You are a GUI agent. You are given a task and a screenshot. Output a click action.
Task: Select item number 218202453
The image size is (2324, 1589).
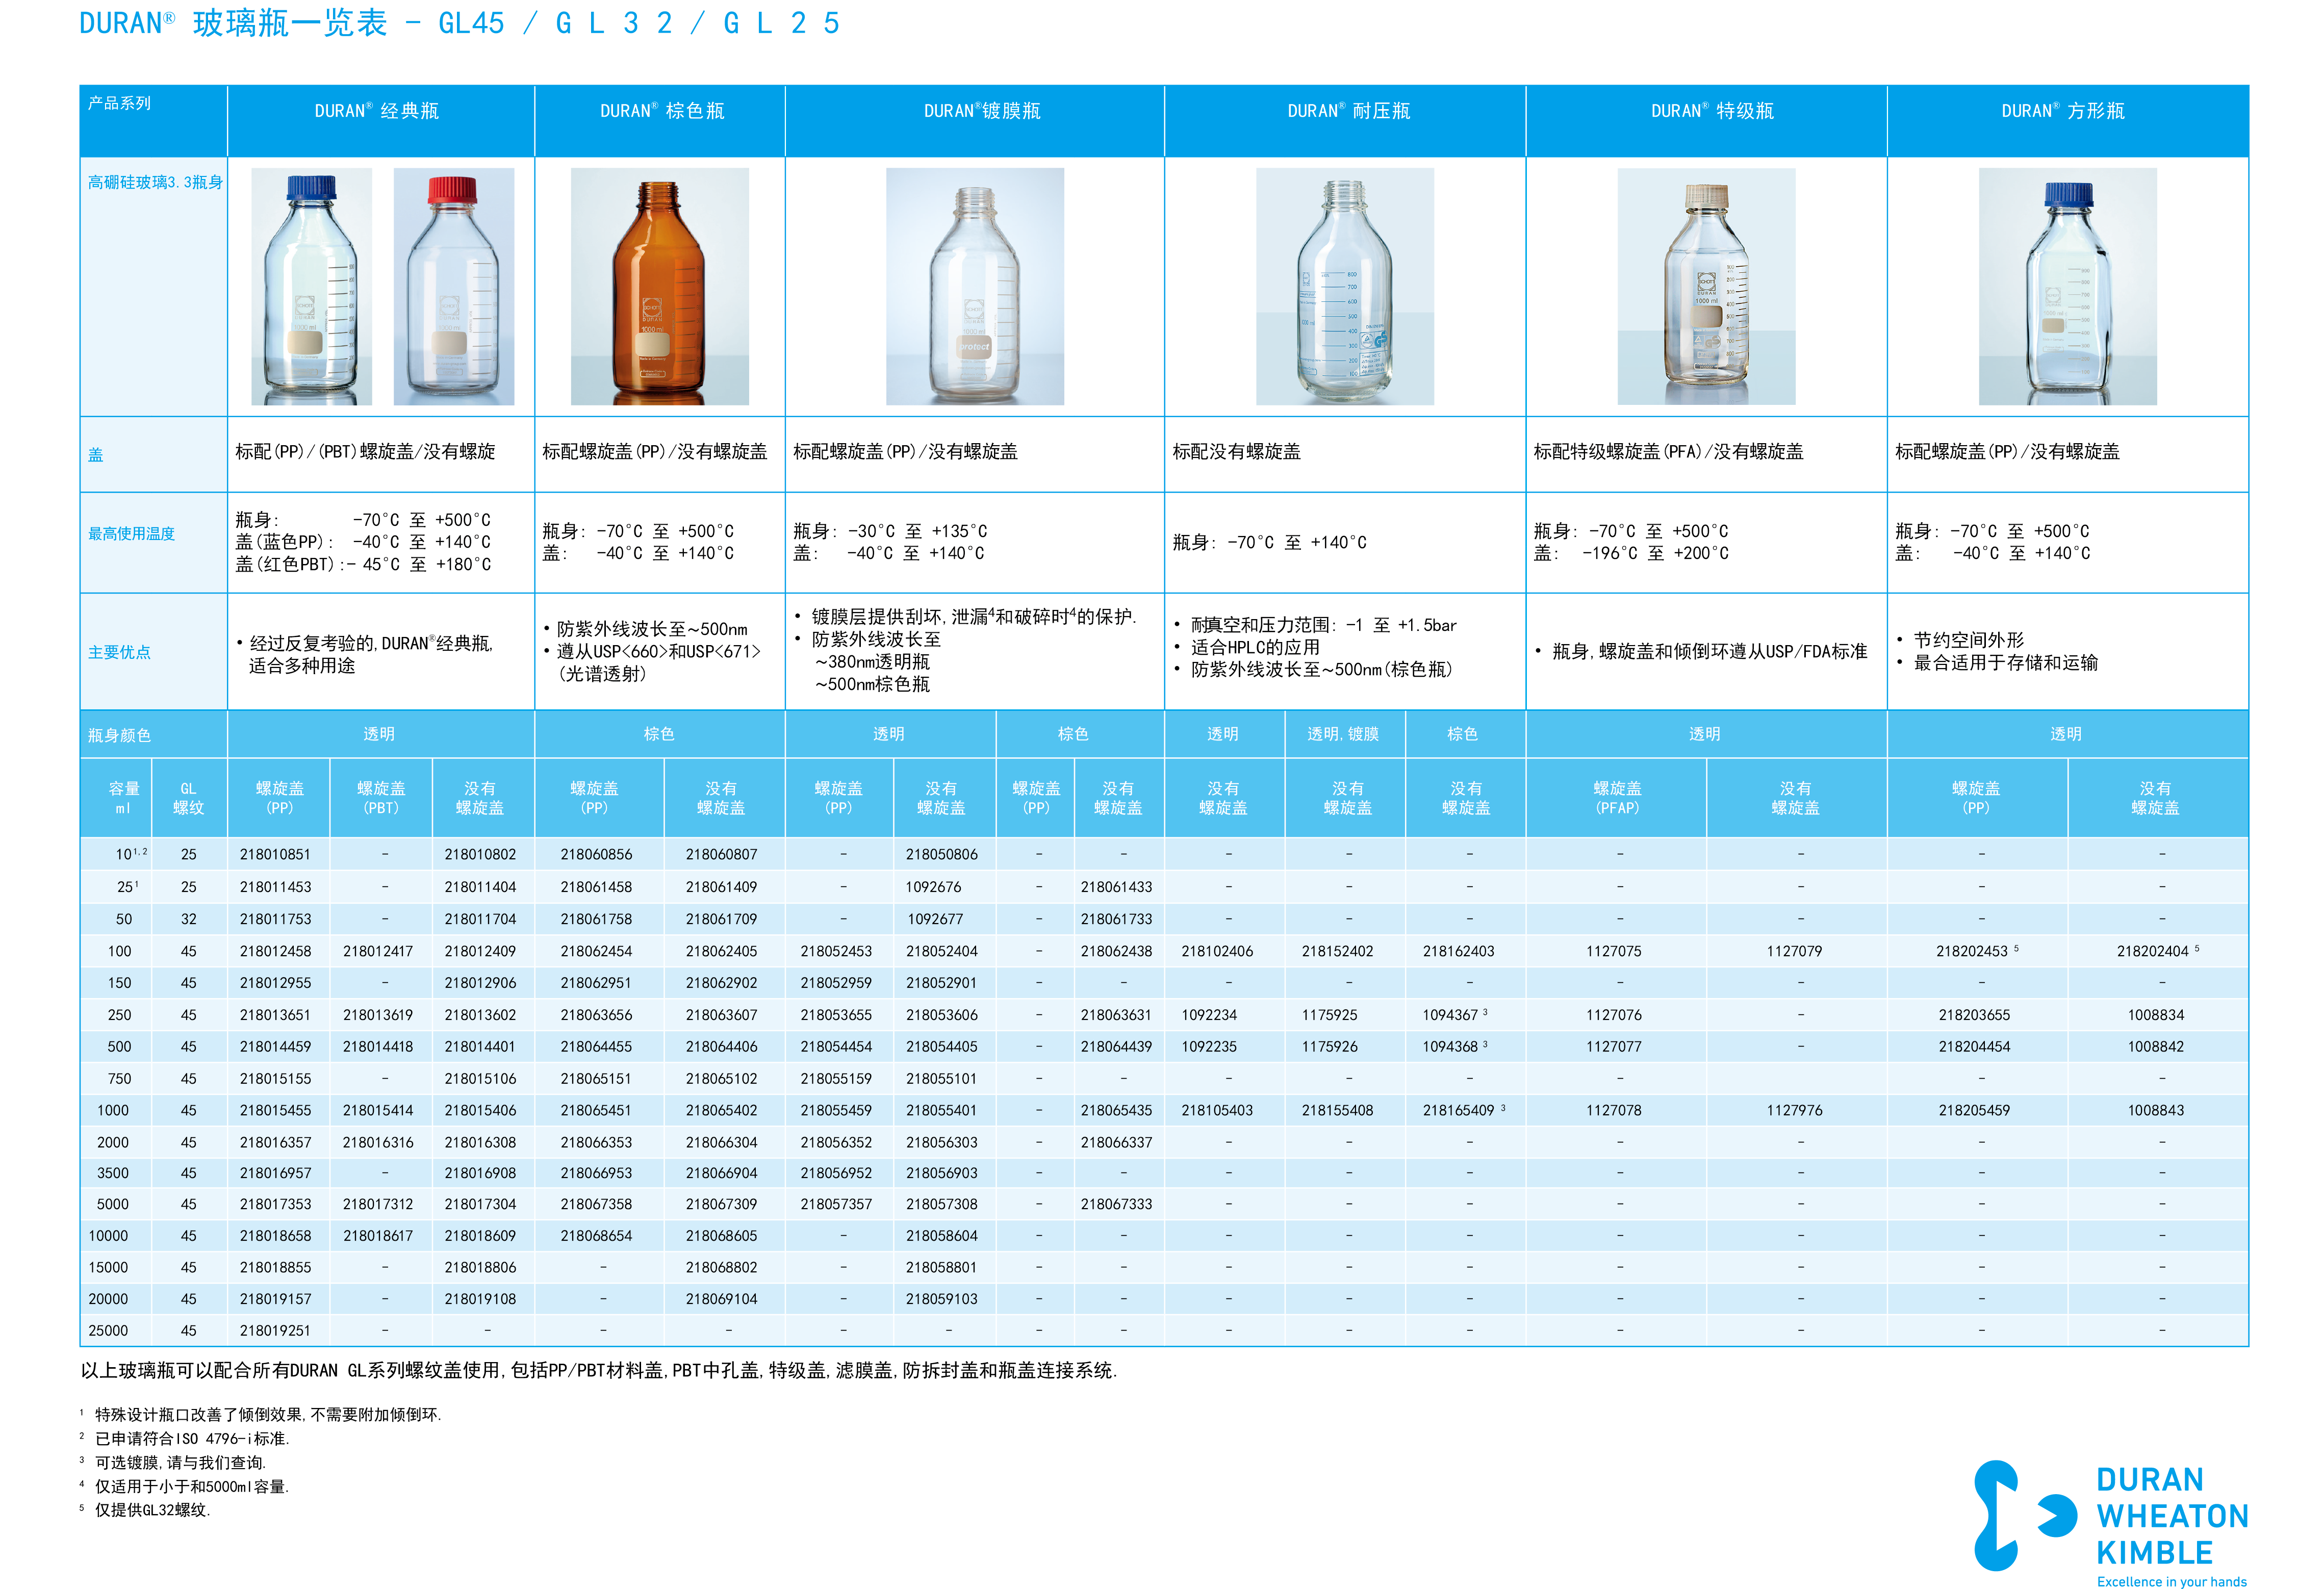point(1972,951)
